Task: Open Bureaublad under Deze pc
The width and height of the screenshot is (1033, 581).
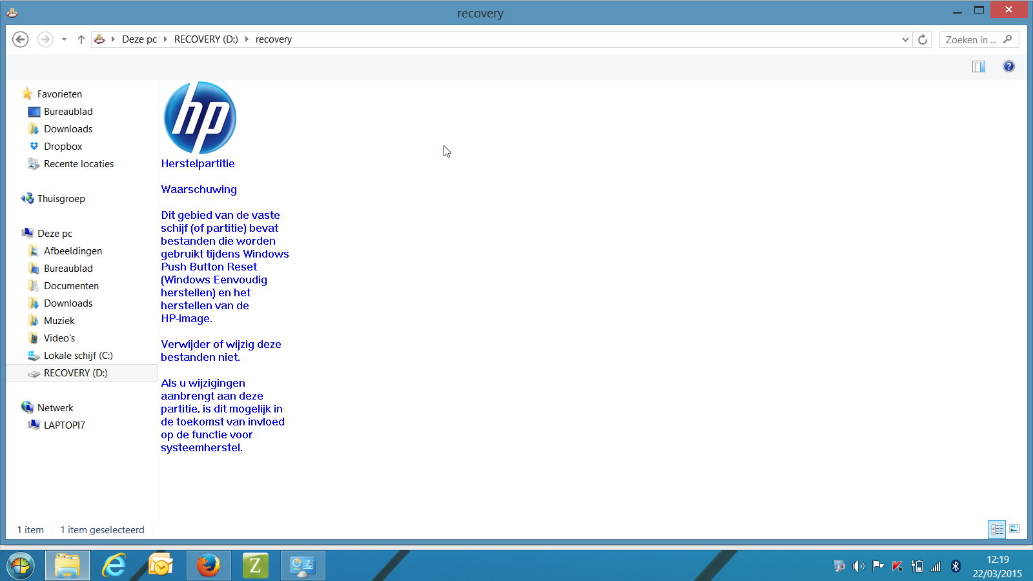Action: (68, 269)
